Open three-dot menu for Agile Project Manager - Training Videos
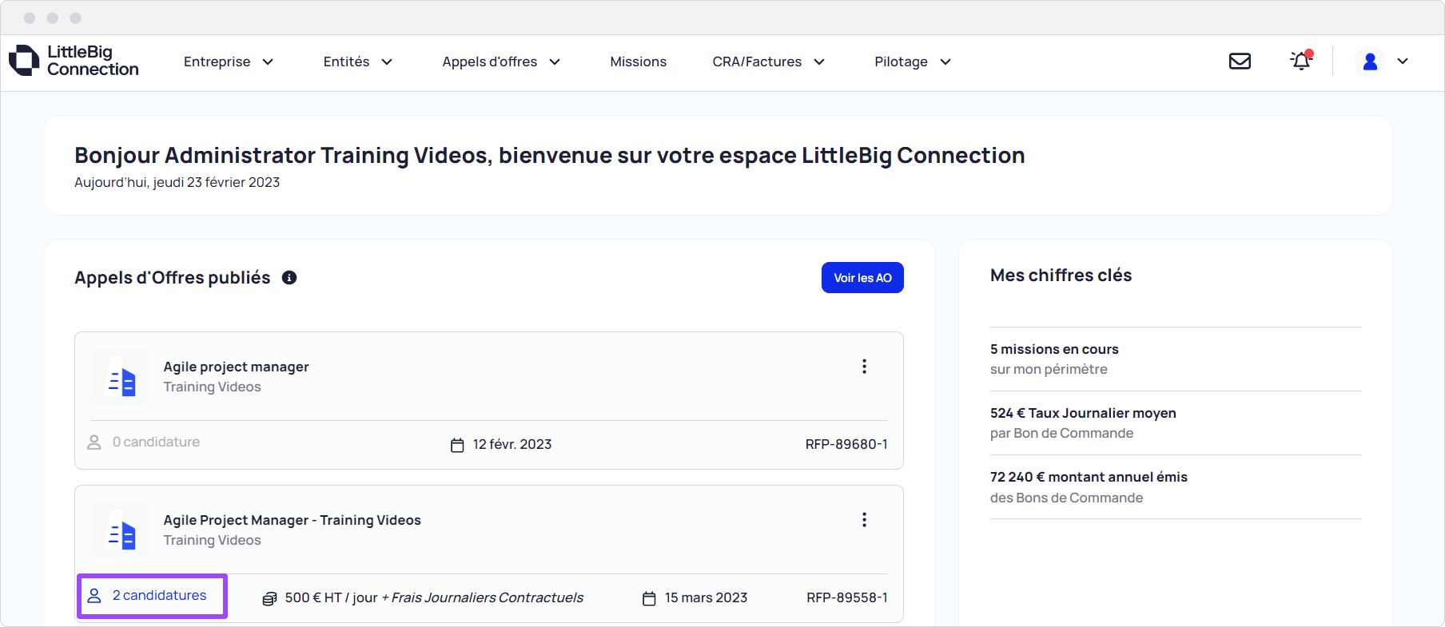This screenshot has width=1445, height=627. 864,519
